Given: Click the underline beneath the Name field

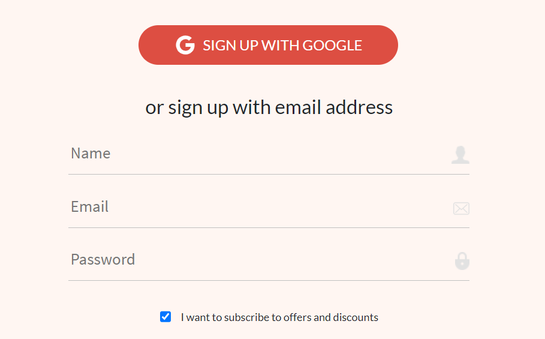Looking at the screenshot, I should (x=269, y=174).
